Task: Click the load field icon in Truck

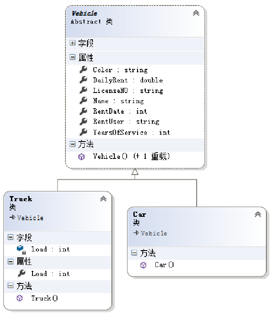Action: click(x=21, y=249)
